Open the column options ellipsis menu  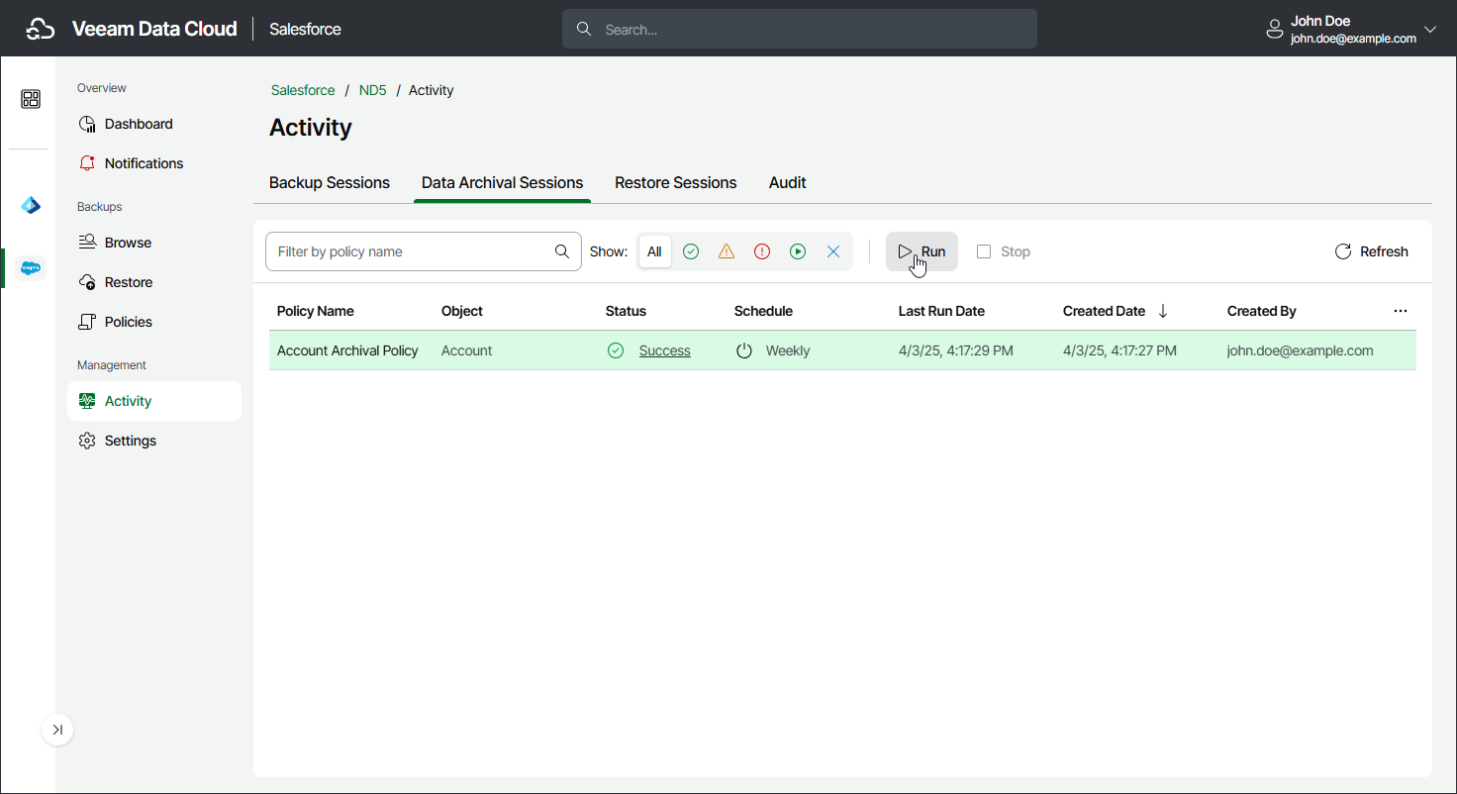click(x=1401, y=311)
